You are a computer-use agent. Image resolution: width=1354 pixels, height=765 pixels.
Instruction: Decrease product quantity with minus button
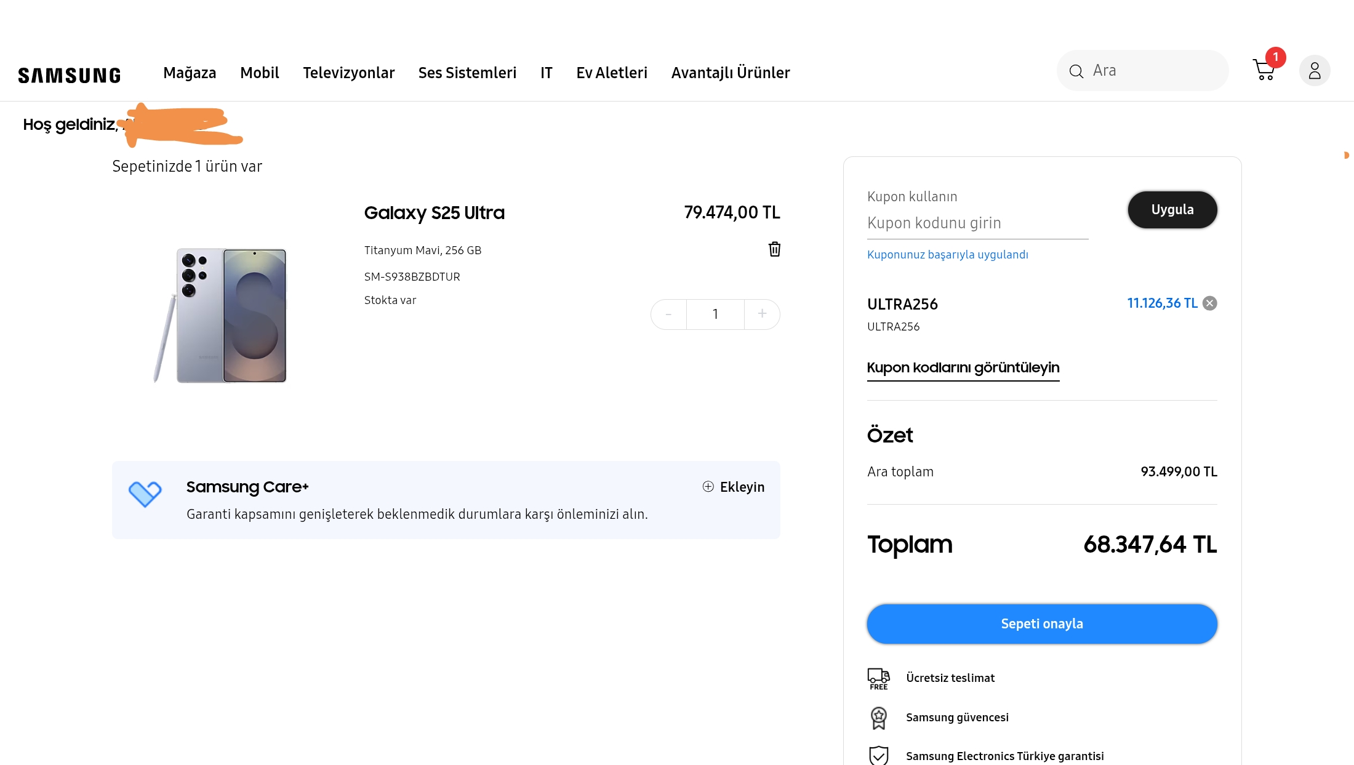tap(668, 314)
